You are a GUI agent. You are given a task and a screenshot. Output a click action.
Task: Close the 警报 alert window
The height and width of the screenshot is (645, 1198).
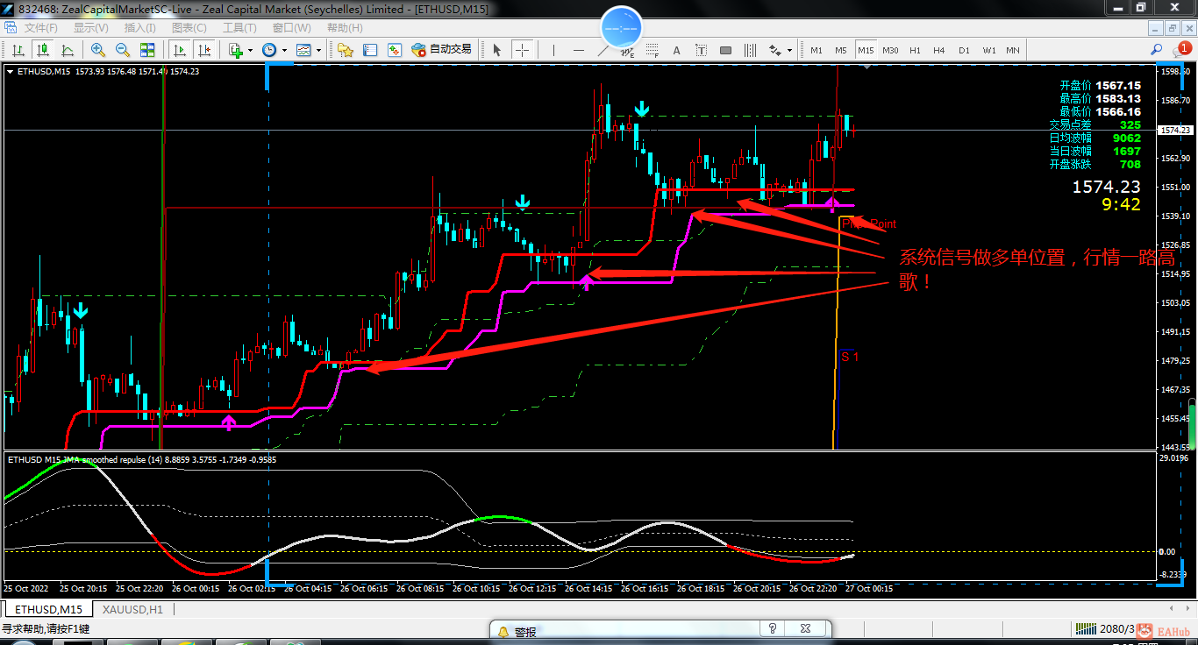[x=804, y=628]
